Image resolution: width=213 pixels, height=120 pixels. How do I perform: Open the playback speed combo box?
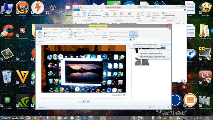(x=89, y=33)
